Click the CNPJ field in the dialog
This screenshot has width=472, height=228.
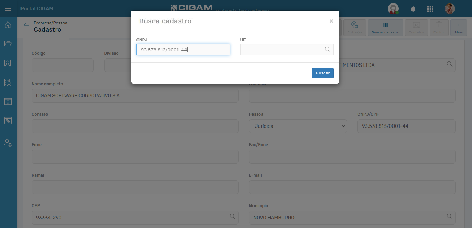coord(183,50)
